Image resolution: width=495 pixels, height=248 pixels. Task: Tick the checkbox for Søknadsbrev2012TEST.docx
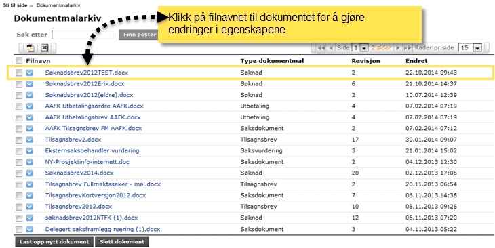point(19,73)
